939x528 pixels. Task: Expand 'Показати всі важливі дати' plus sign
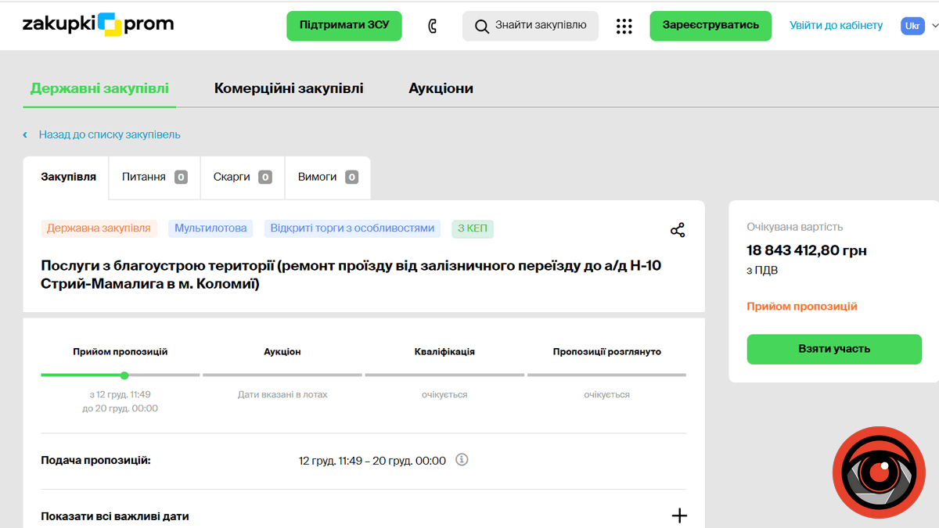tap(679, 515)
